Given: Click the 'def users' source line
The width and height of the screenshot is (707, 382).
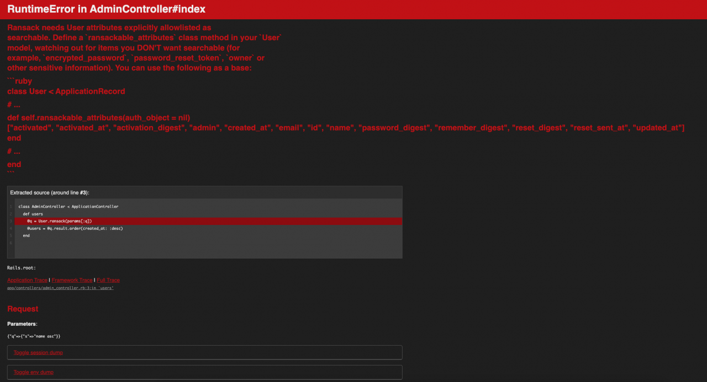Looking at the screenshot, I should pos(33,214).
